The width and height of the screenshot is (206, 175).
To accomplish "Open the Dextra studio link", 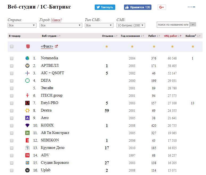I will (x=46, y=110).
